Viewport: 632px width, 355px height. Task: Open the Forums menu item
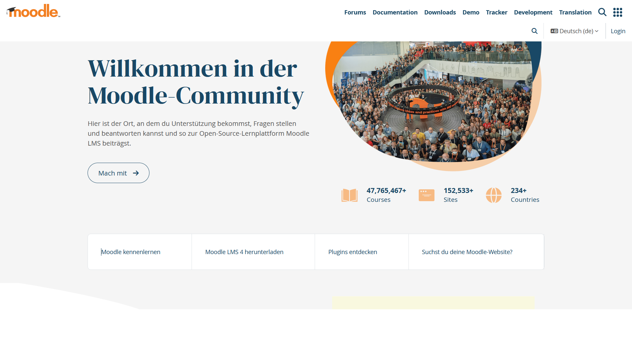coord(355,12)
